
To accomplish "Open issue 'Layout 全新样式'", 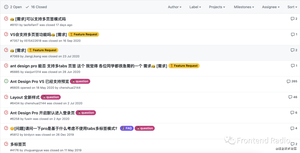I will coord(25,97).
